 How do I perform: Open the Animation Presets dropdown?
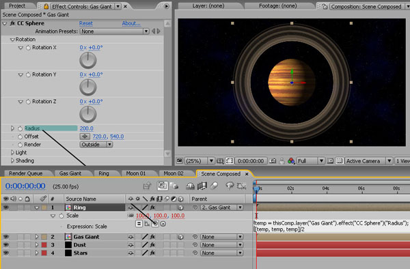(x=115, y=31)
